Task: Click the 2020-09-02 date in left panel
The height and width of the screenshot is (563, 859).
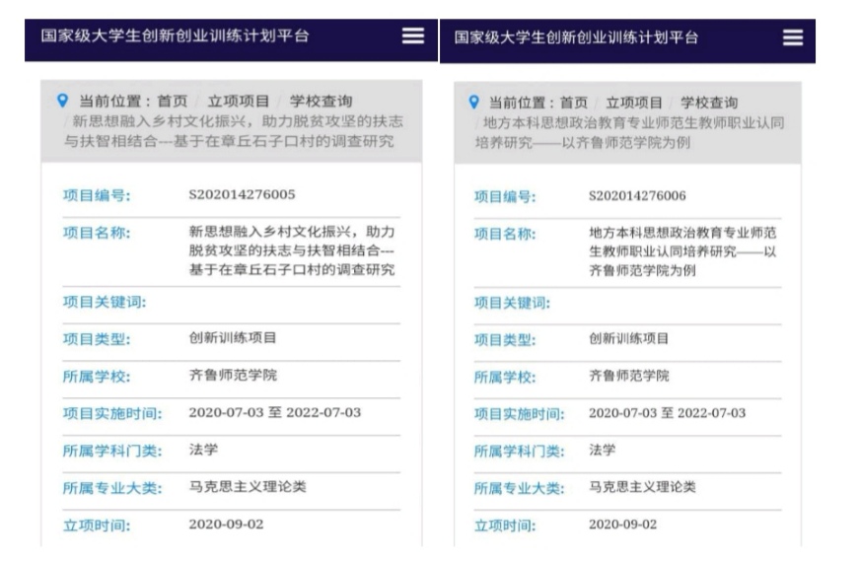Action: pyautogui.click(x=226, y=524)
